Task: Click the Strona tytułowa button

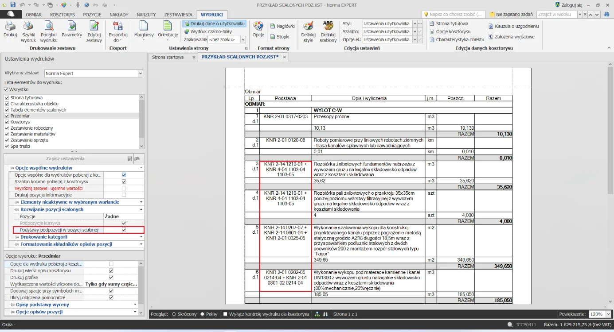Action: [452, 23]
